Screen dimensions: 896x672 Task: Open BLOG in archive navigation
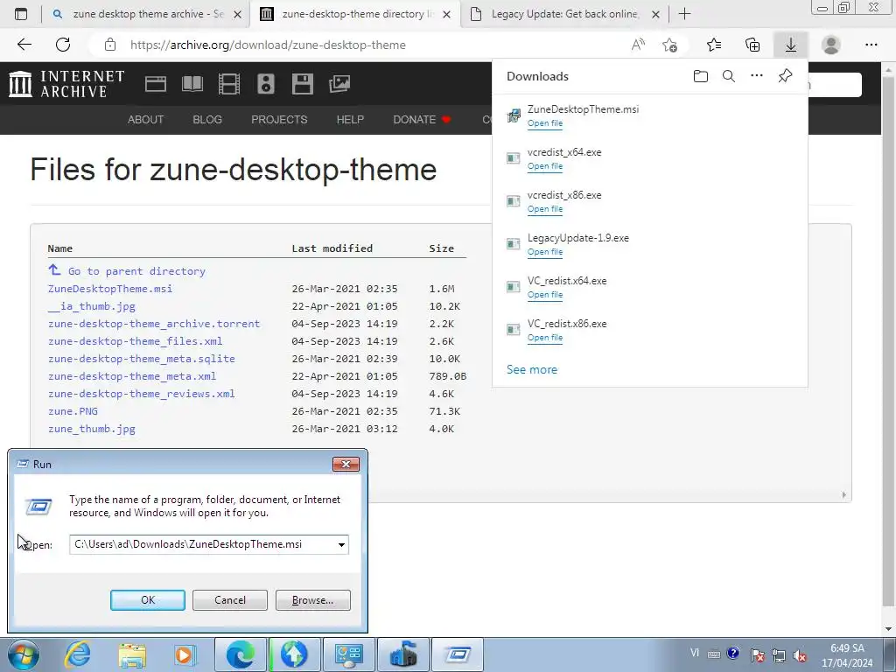[x=207, y=119]
